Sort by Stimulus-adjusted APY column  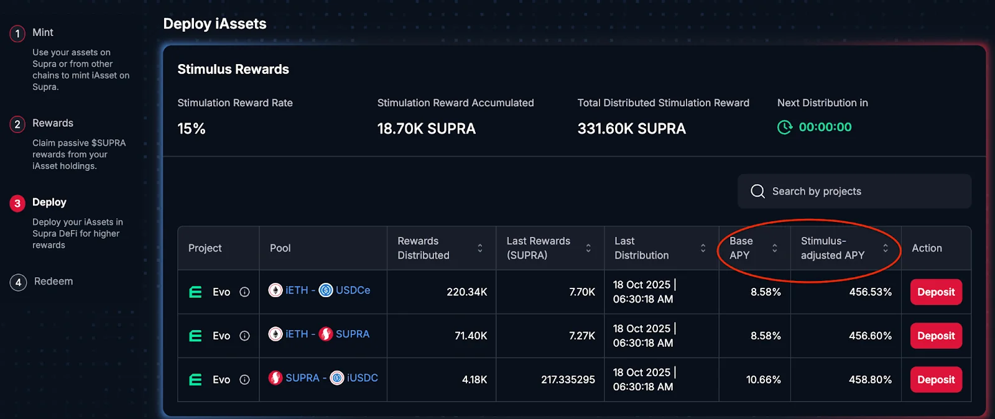(886, 248)
